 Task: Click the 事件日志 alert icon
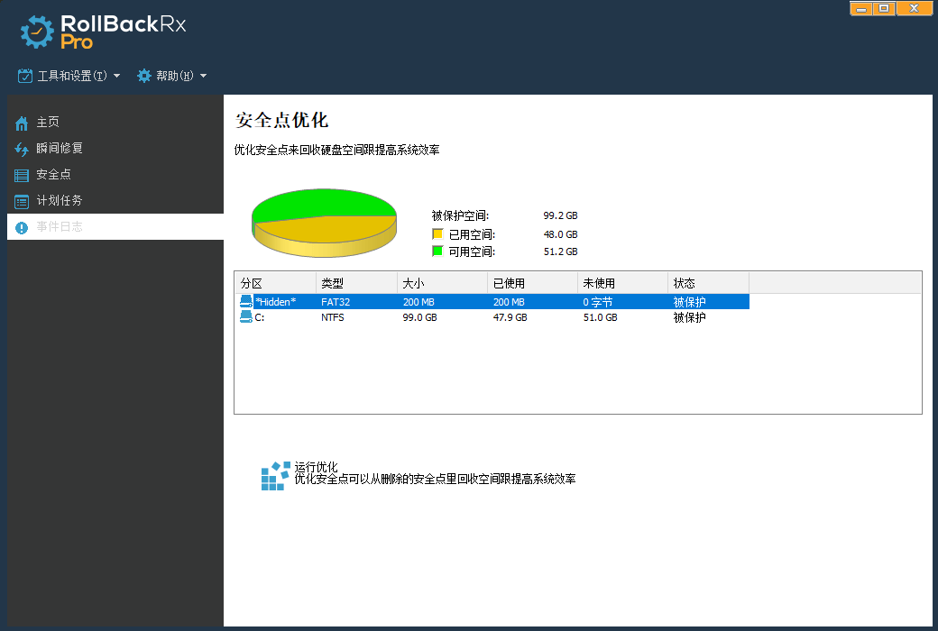[x=22, y=227]
